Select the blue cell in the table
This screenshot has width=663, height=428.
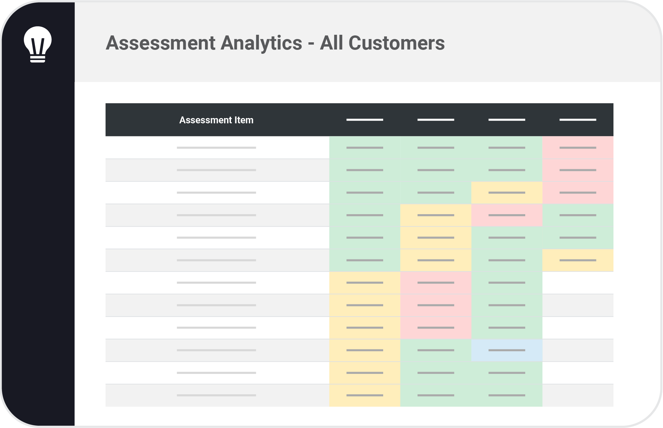point(507,350)
